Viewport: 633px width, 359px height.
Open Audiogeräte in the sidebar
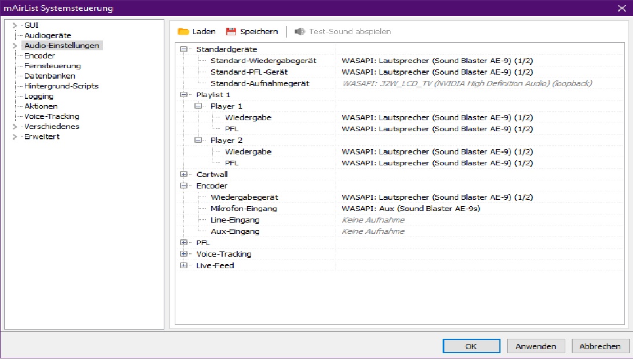[47, 36]
